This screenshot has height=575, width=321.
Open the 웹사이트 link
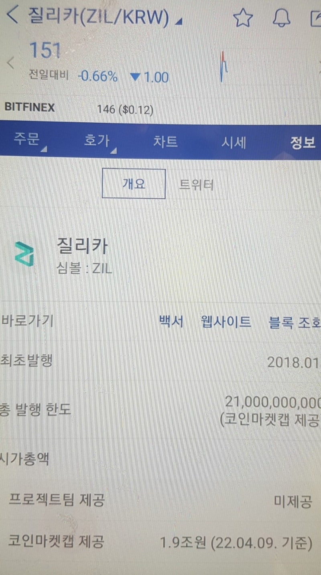click(x=226, y=322)
